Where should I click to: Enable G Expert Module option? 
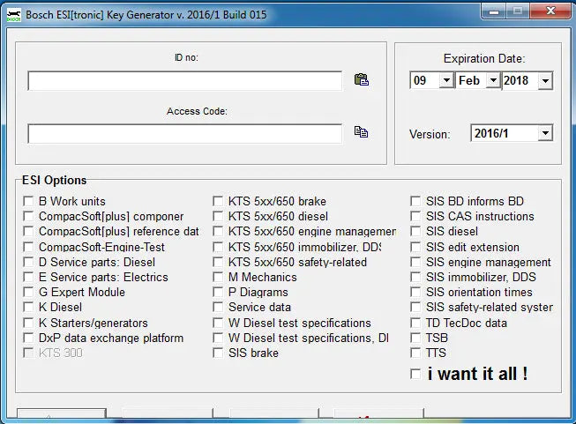click(x=28, y=292)
